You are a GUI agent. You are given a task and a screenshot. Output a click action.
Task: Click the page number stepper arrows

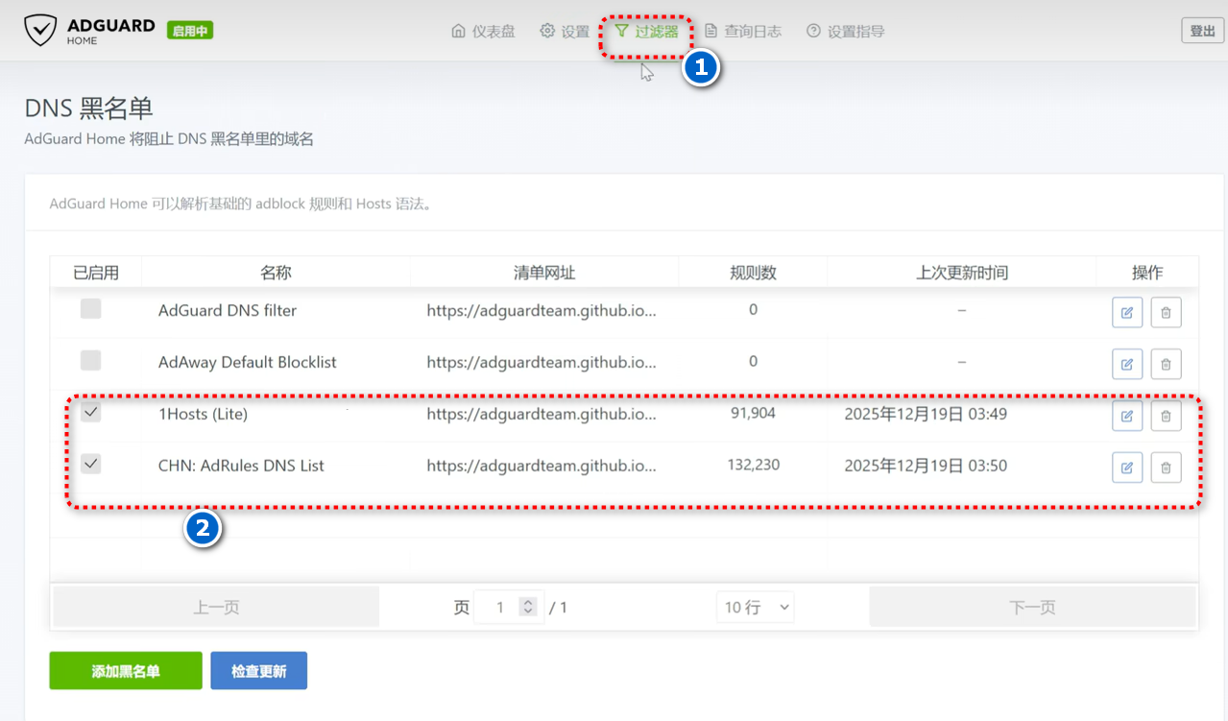[x=527, y=607]
